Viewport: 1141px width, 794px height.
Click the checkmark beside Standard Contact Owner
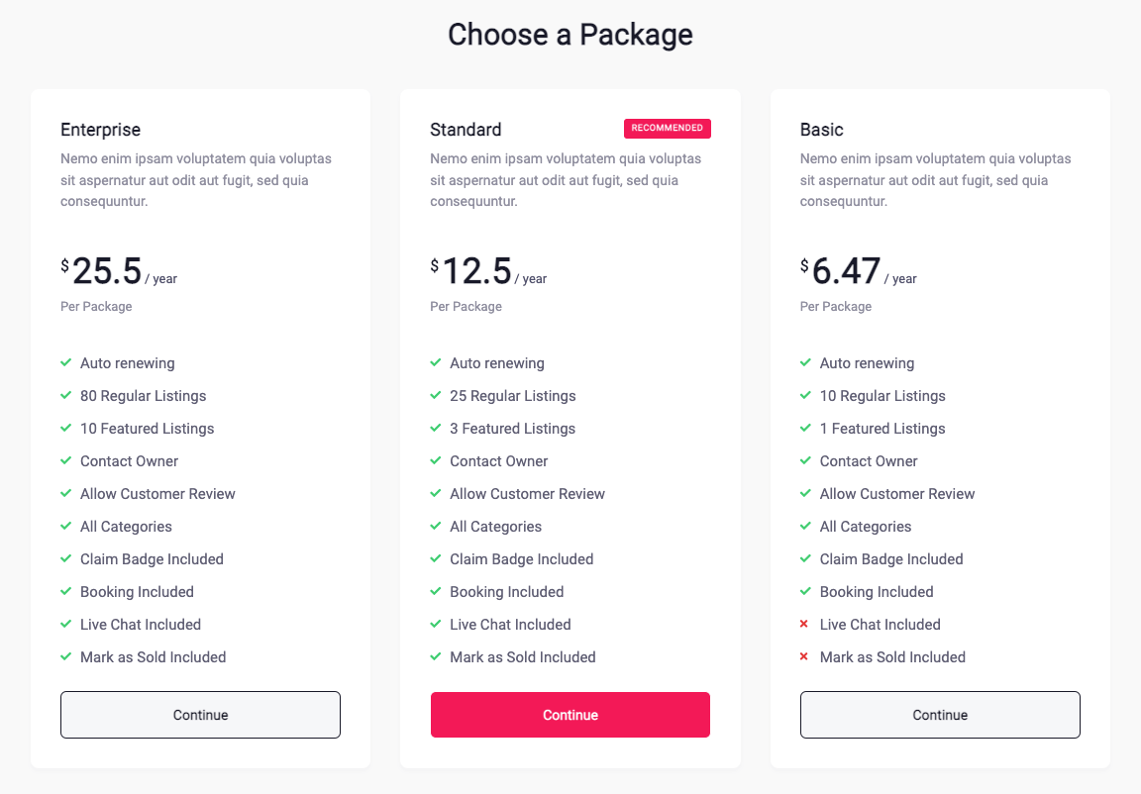[x=436, y=460]
